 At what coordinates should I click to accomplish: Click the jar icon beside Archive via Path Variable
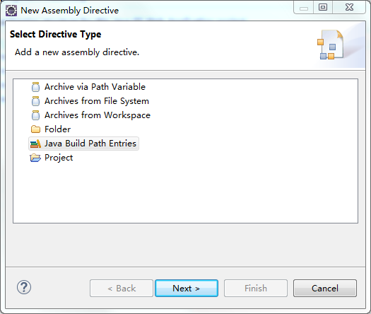click(35, 87)
